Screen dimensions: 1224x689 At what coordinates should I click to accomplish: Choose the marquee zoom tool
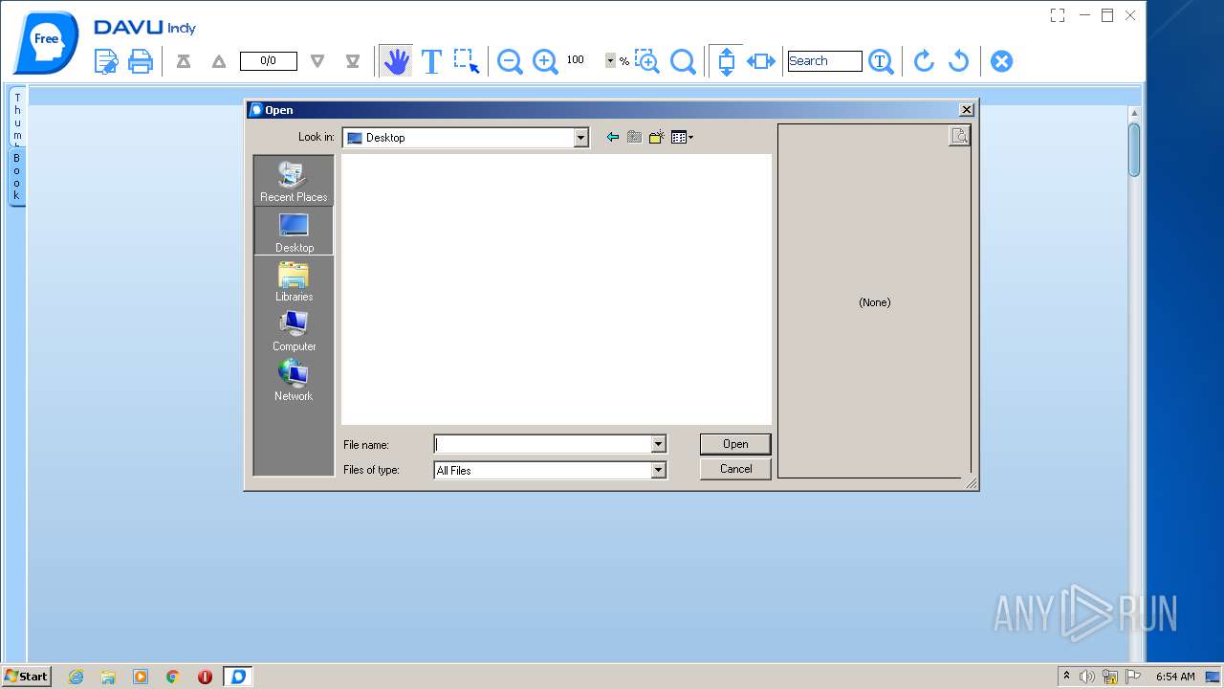point(647,61)
